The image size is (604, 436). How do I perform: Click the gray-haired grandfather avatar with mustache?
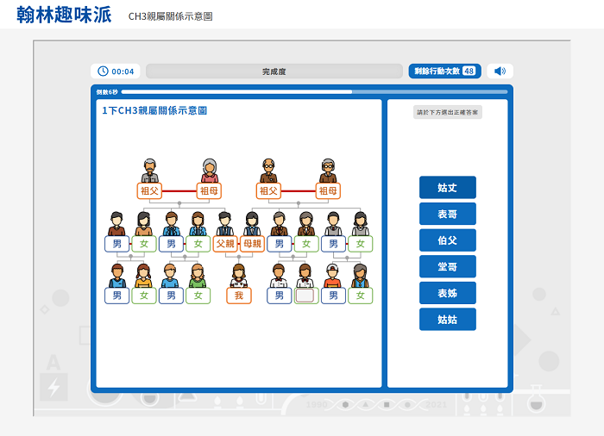pyautogui.click(x=150, y=171)
